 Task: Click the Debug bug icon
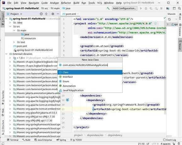click(x=146, y=8)
